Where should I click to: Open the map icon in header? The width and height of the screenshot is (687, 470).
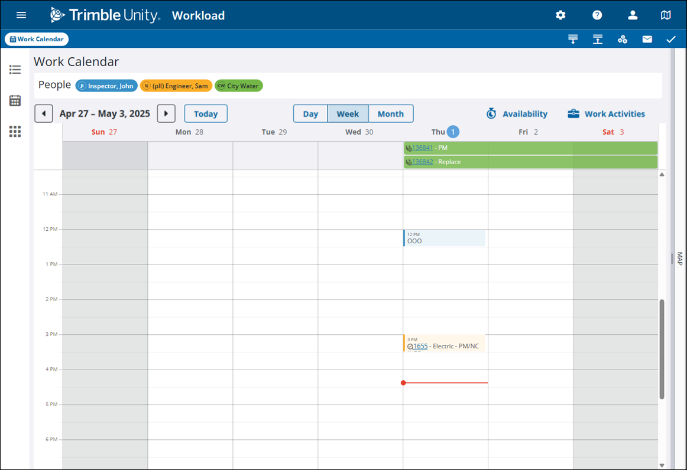coord(666,15)
